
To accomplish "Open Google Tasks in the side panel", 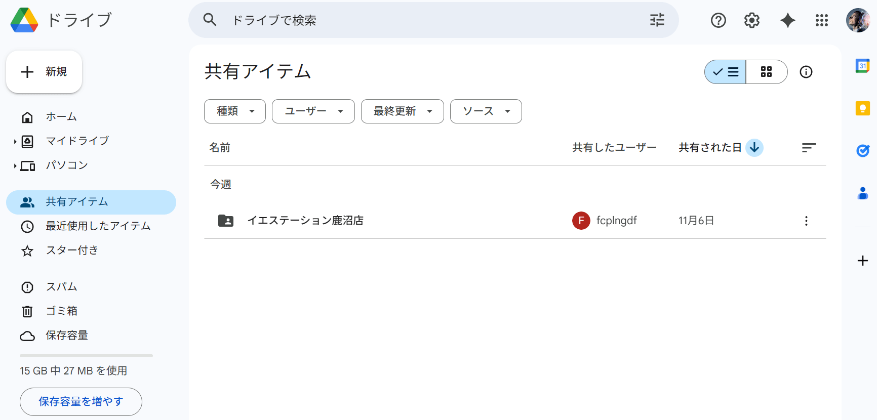I will point(862,150).
